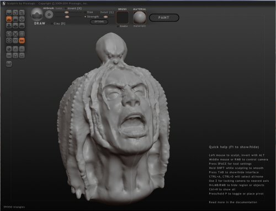
Task: Click the Detail [Q] slider handle
Action: pos(105,17)
